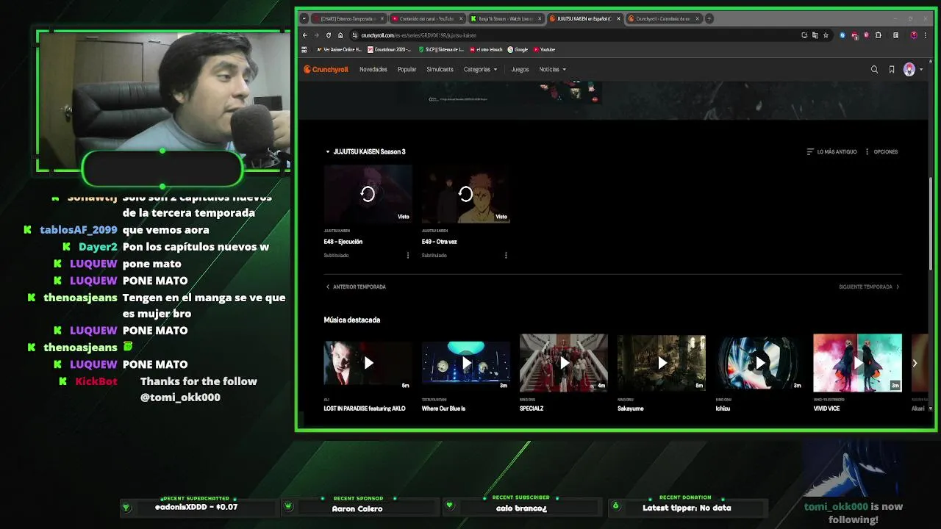Play the VIVID VICE music video
The image size is (941, 529).
click(857, 363)
